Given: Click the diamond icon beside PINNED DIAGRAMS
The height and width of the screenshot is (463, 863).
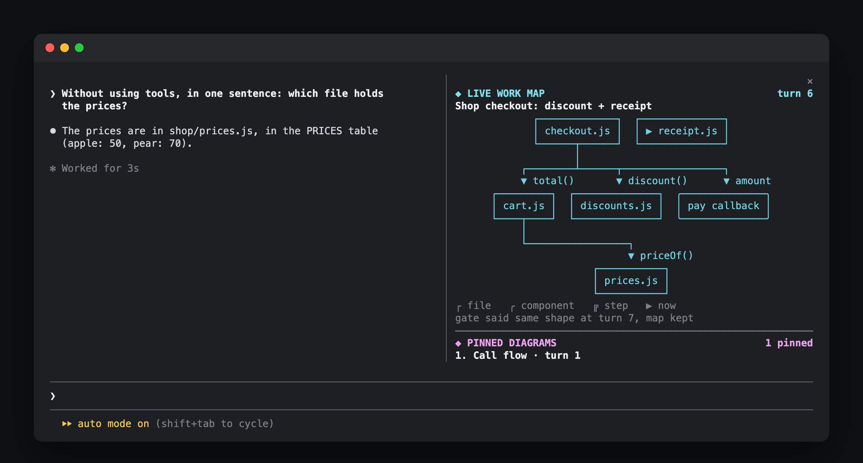Looking at the screenshot, I should pyautogui.click(x=458, y=343).
